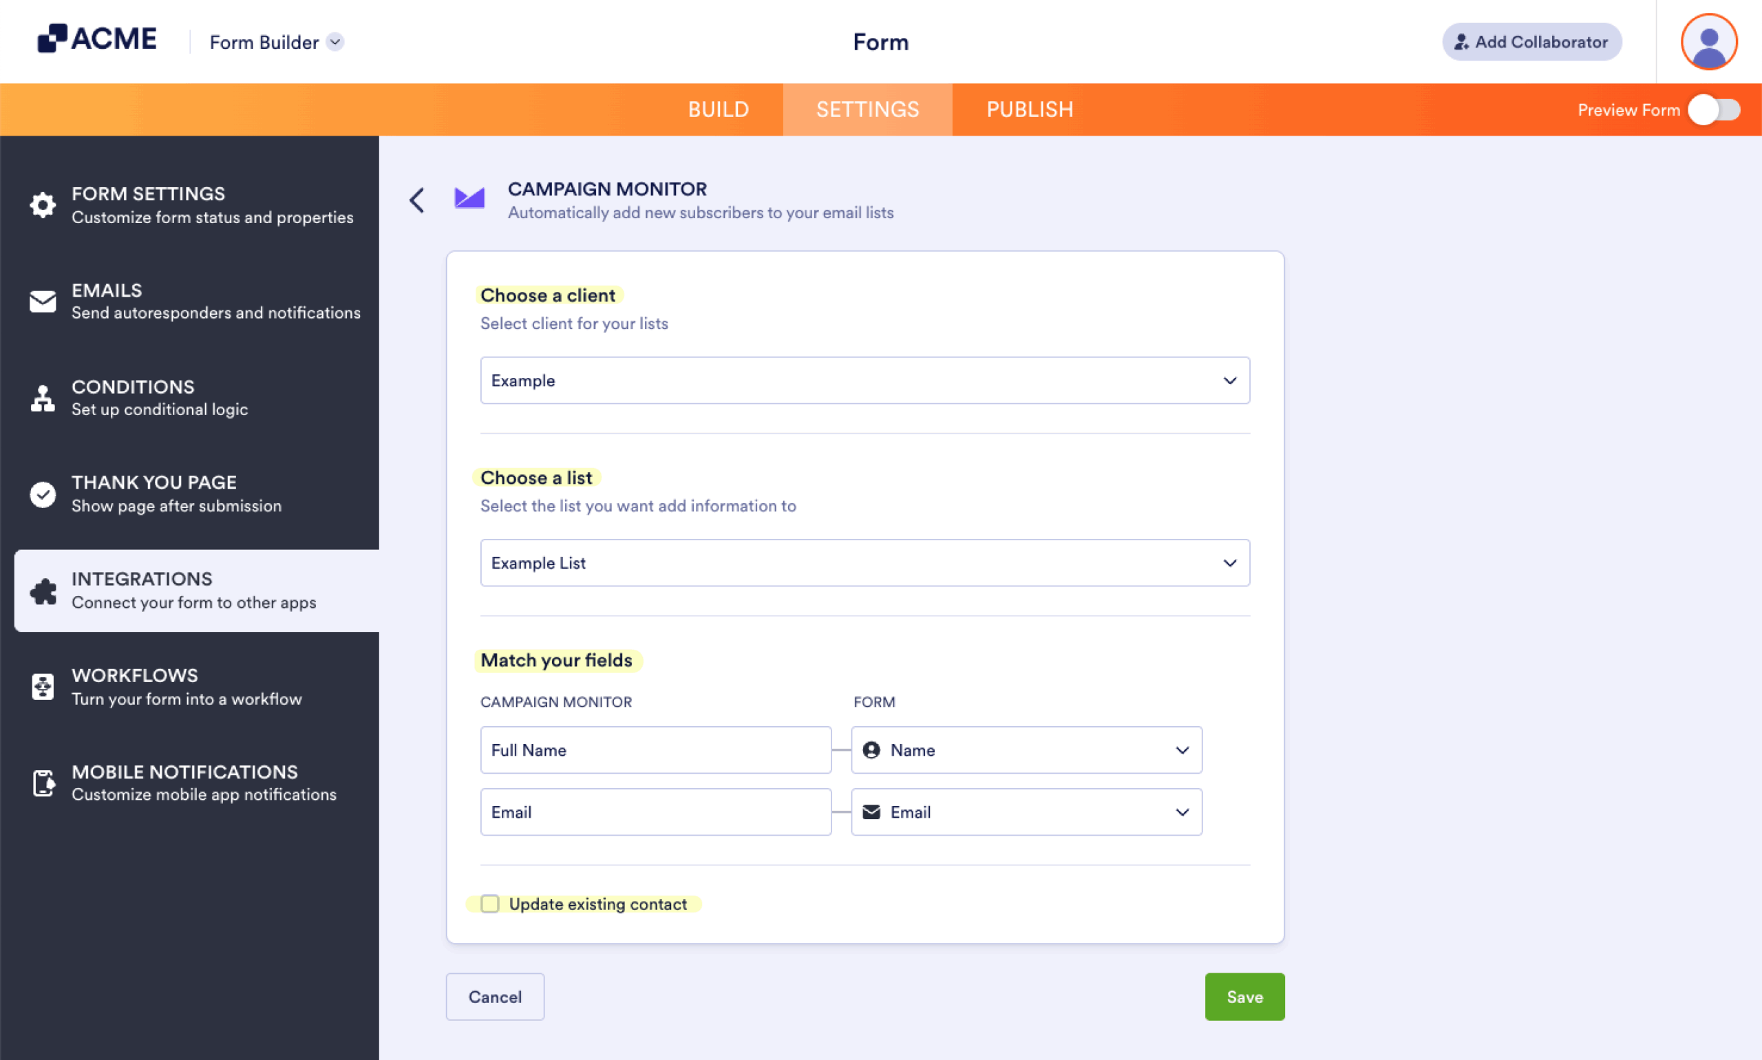Enable the Update existing contact checkbox
This screenshot has width=1762, height=1060.
[490, 904]
